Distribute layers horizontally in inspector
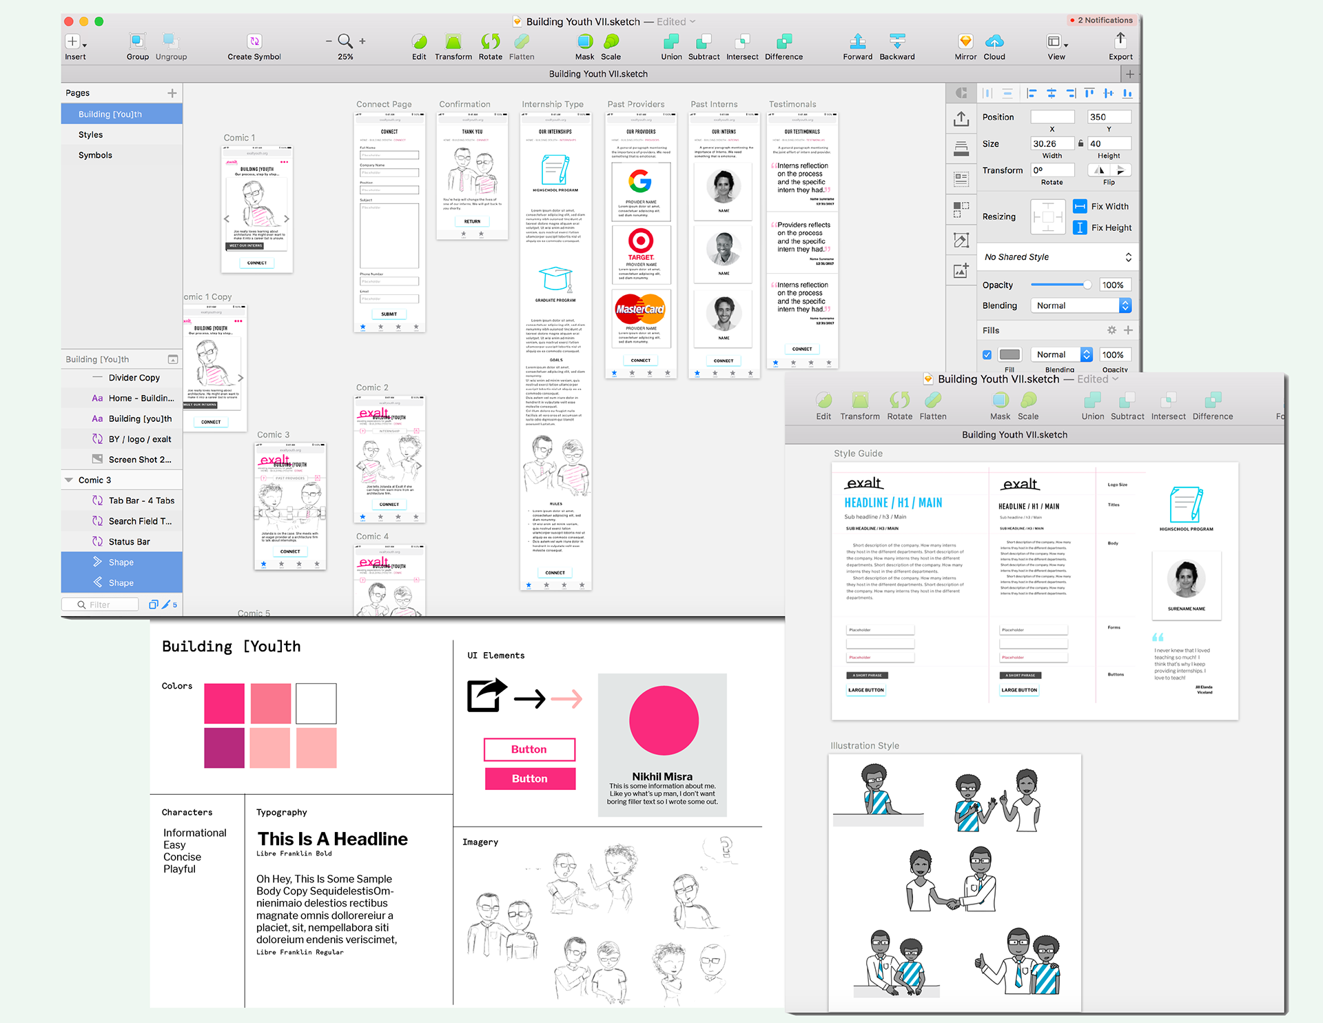1323x1023 pixels. [x=987, y=93]
